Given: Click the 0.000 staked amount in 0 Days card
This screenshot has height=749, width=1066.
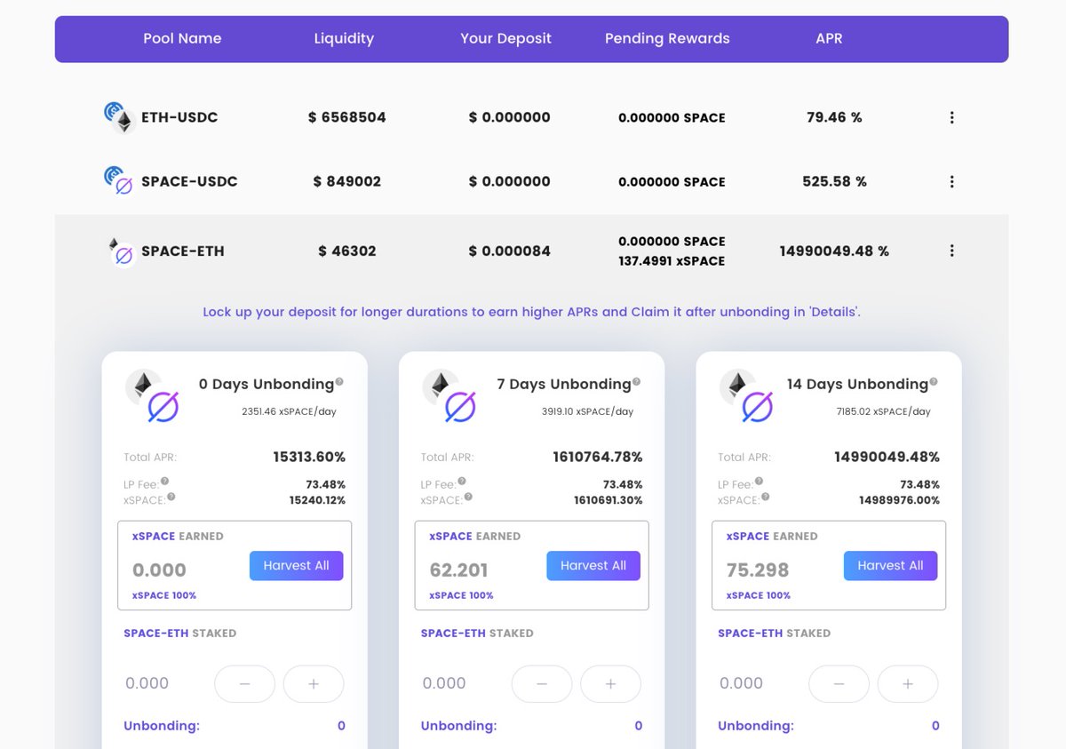Looking at the screenshot, I should coord(147,683).
